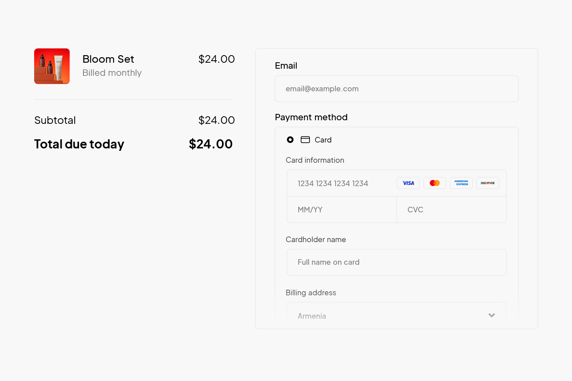Click the Bloom Set product thumbnail
Image resolution: width=572 pixels, height=381 pixels.
pyautogui.click(x=52, y=66)
